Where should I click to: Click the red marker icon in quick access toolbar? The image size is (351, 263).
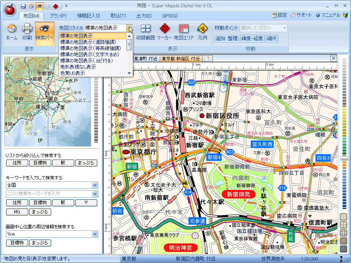pos(56,6)
